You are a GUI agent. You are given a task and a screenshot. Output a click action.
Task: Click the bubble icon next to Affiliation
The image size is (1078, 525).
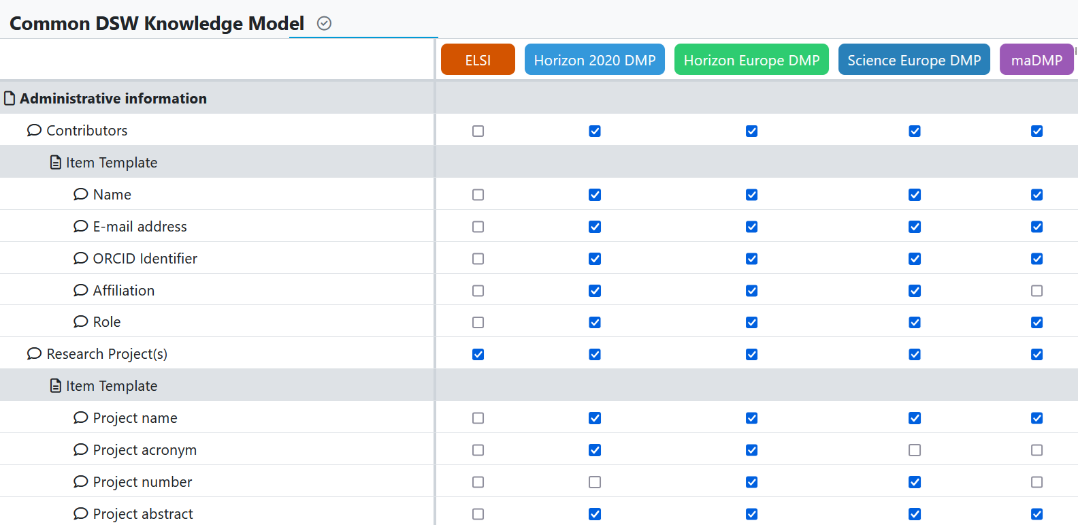(x=81, y=290)
